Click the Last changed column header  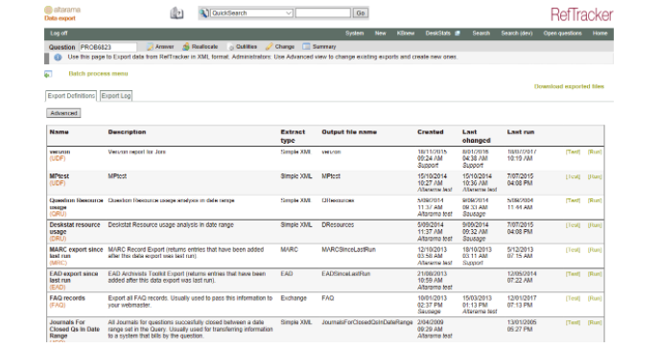(x=477, y=136)
